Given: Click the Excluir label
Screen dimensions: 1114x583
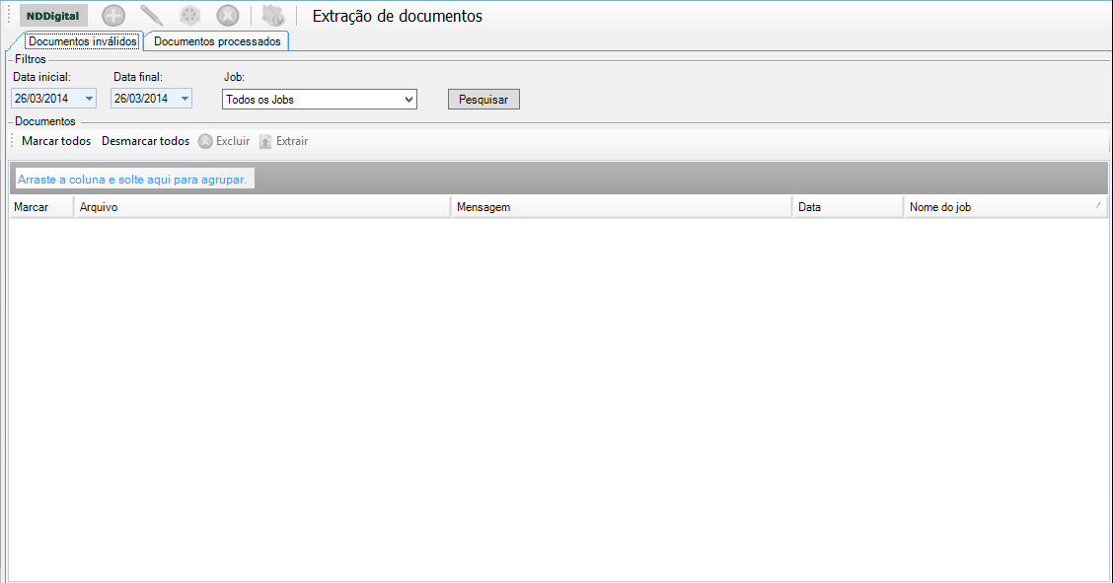Looking at the screenshot, I should point(233,141).
